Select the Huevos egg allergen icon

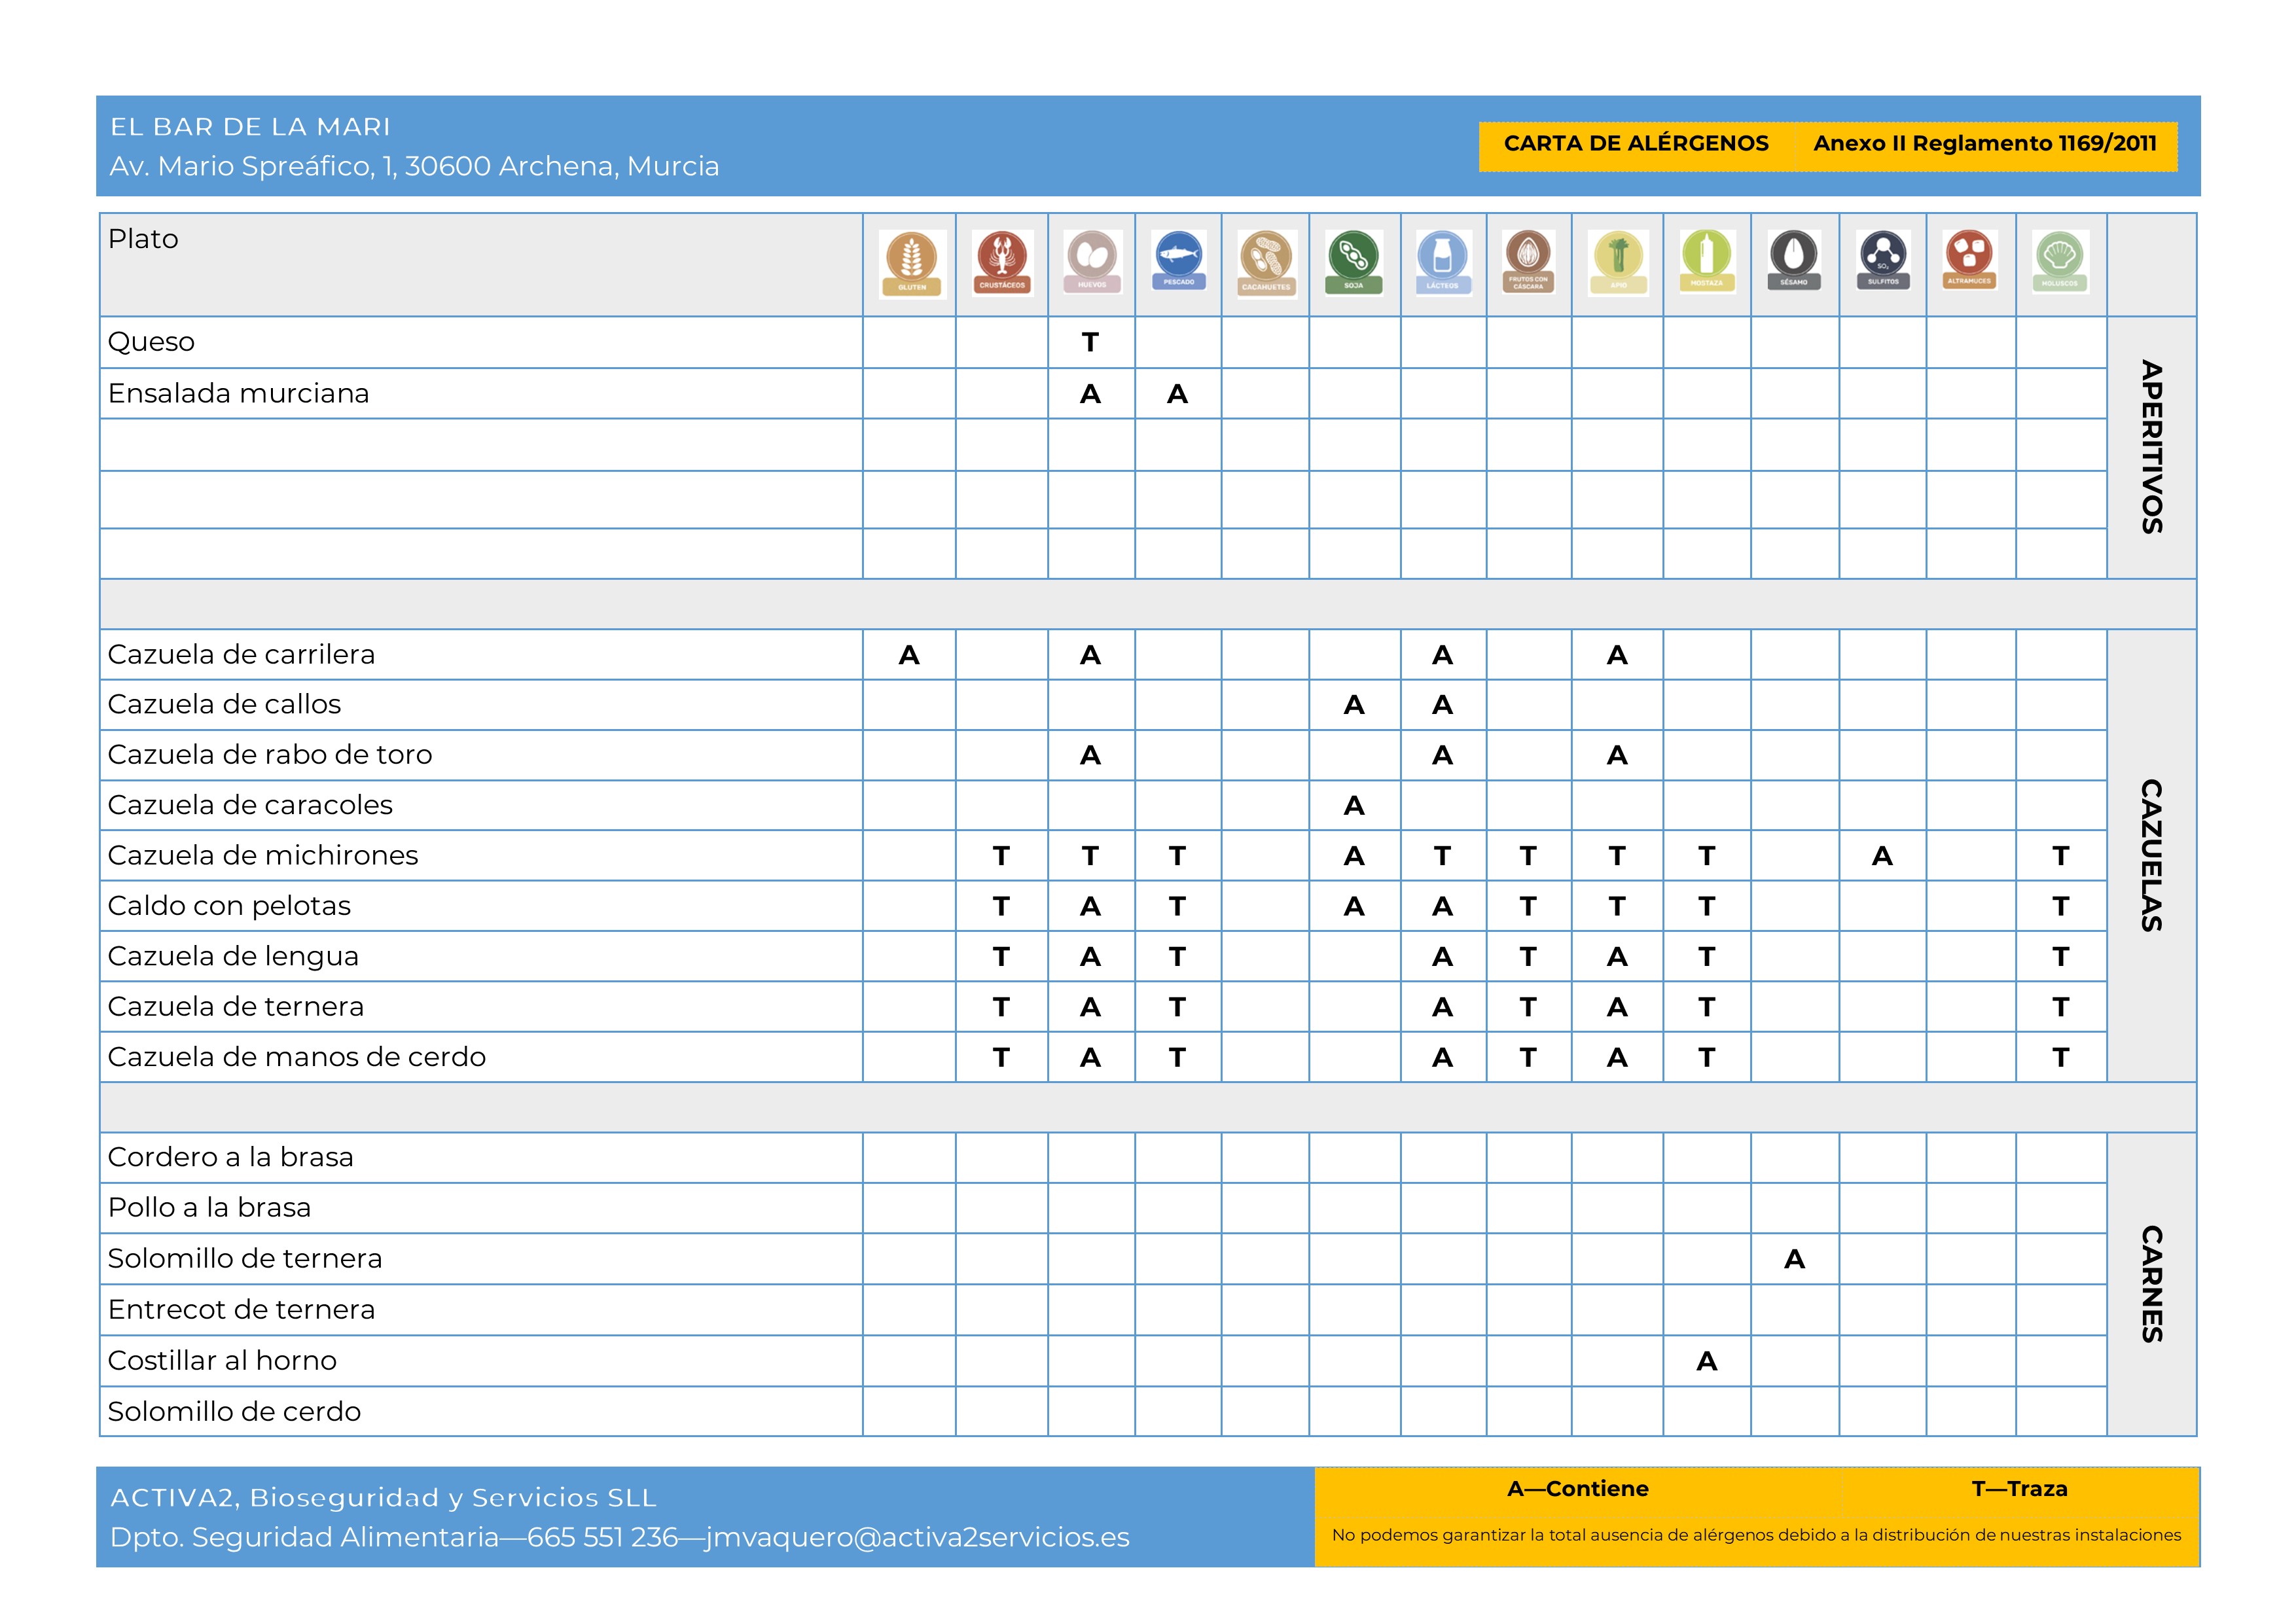pyautogui.click(x=1092, y=262)
